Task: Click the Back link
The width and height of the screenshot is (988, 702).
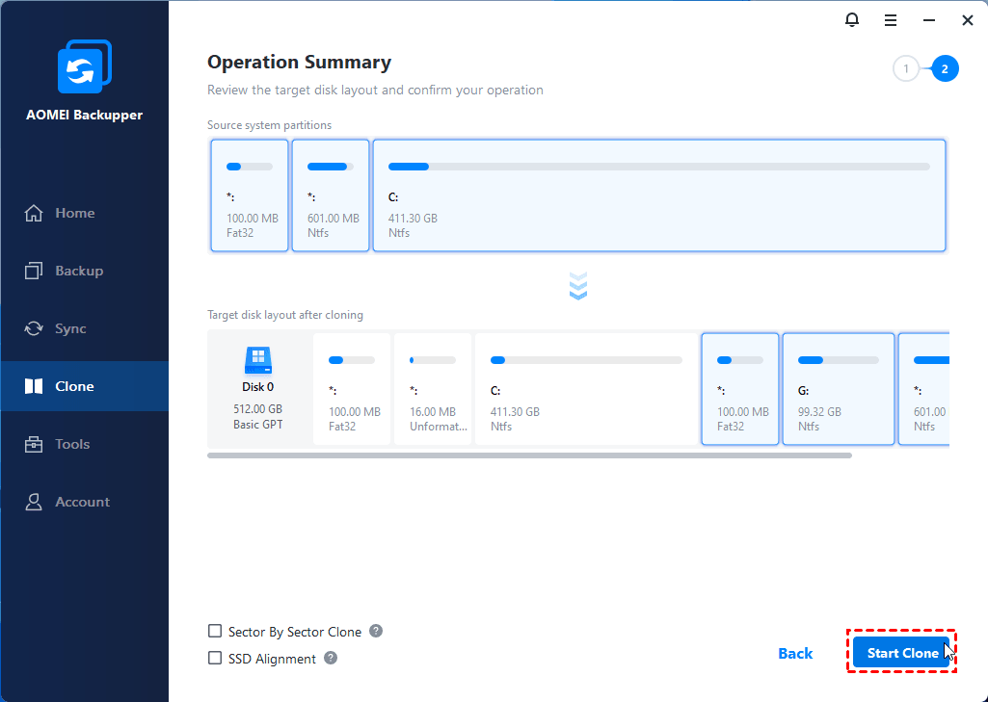Action: (795, 654)
